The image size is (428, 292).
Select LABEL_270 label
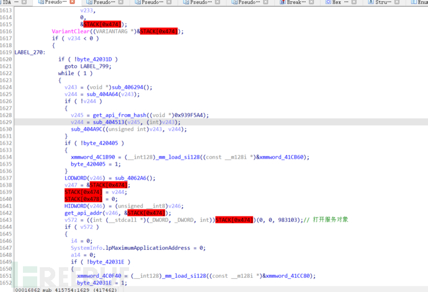click(30, 53)
